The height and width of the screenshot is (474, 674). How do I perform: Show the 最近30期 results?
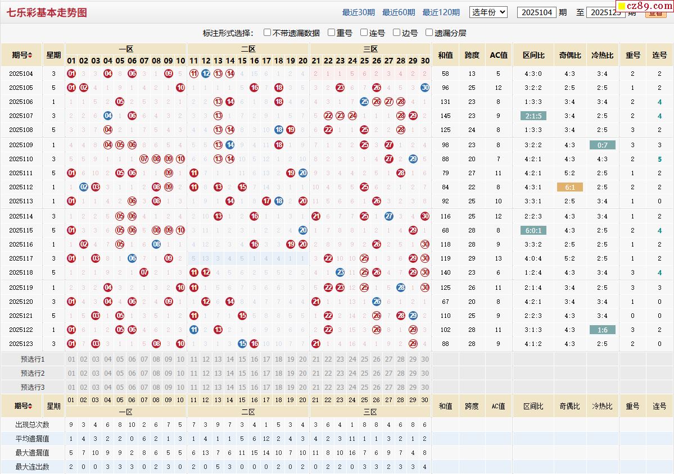pyautogui.click(x=358, y=12)
